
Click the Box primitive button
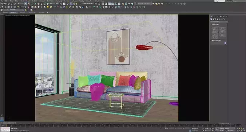pos(215,28)
